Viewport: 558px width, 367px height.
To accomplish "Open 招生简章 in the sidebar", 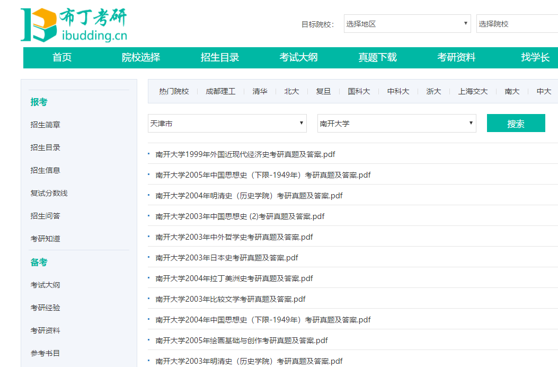I will [x=46, y=125].
